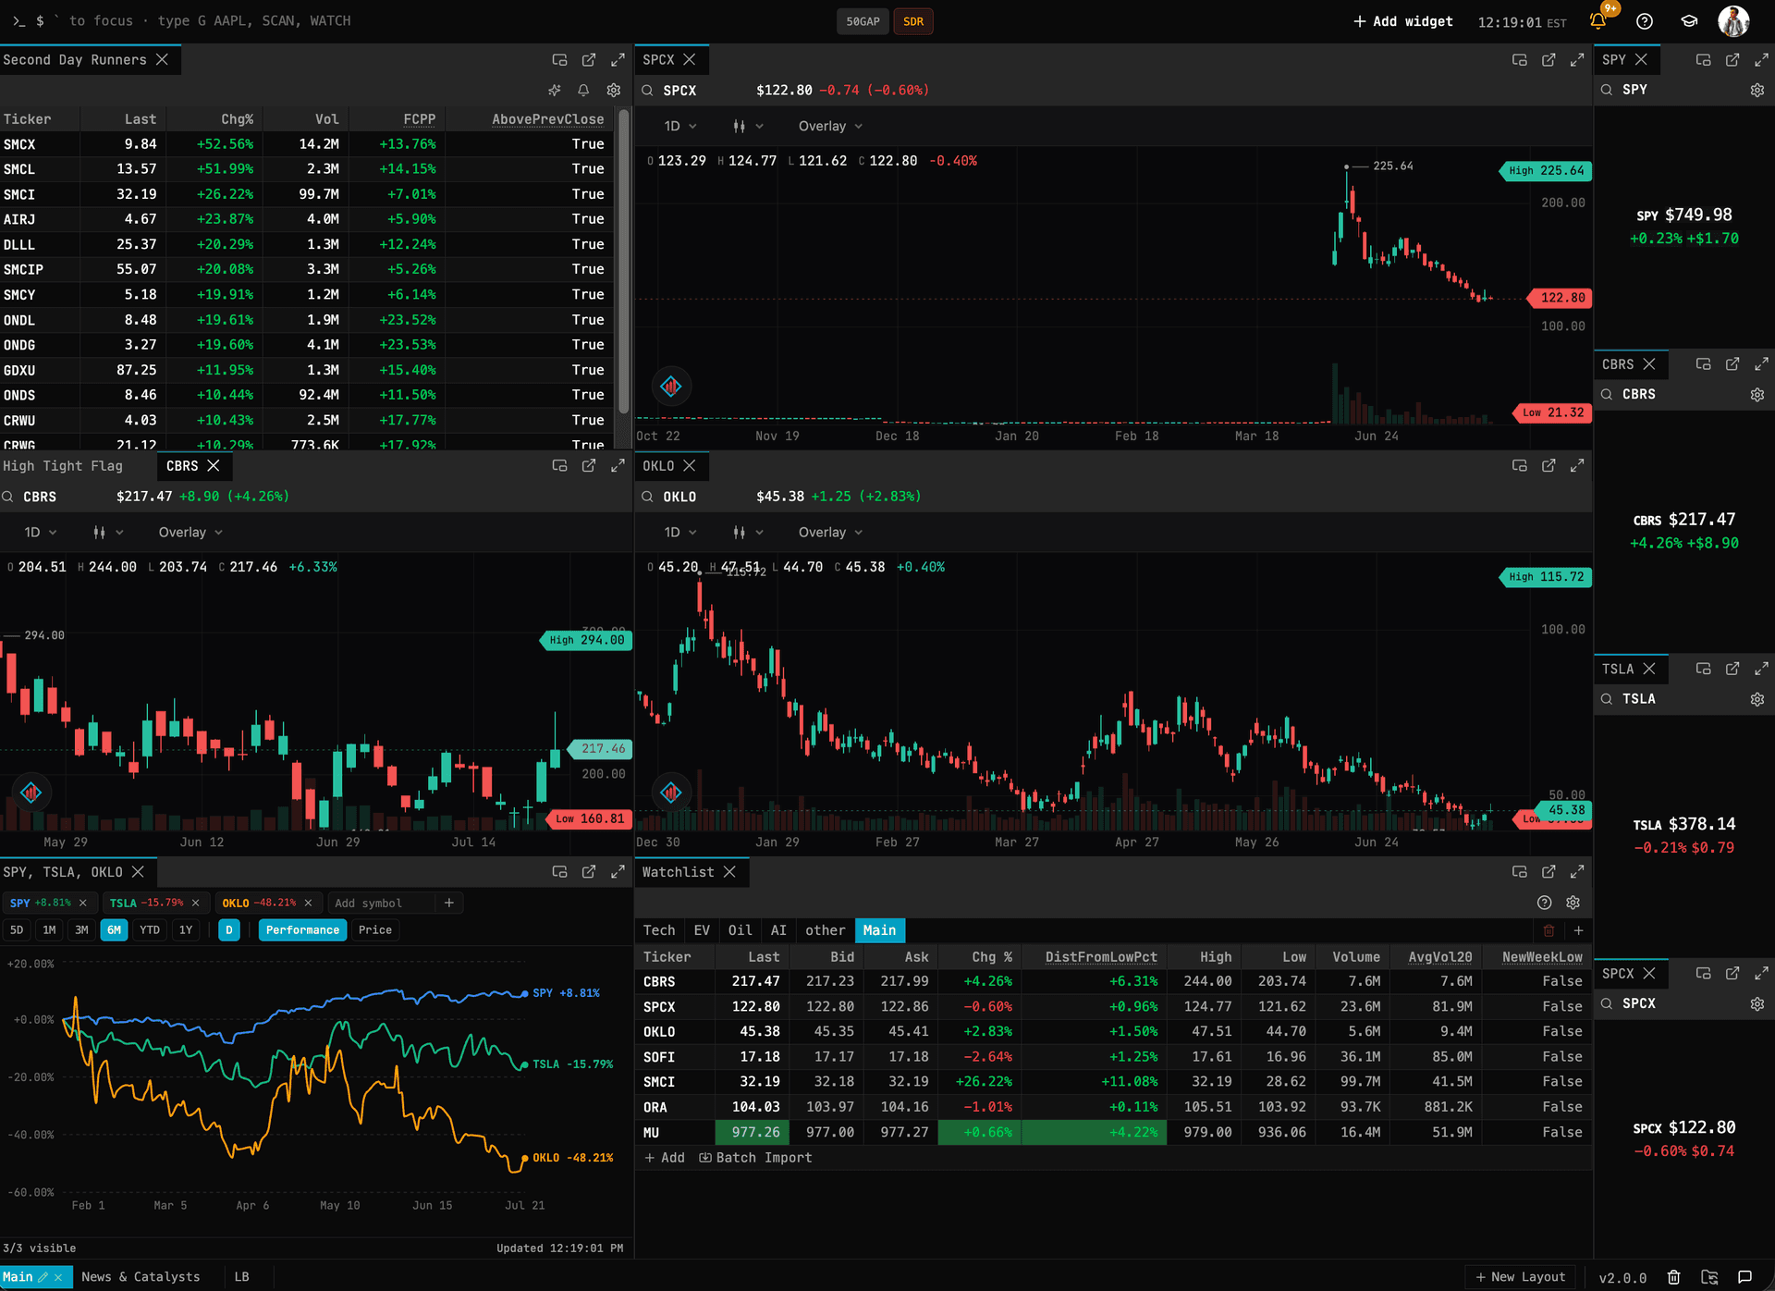
Task: Open Second Day Runners settings gear
Action: (613, 90)
